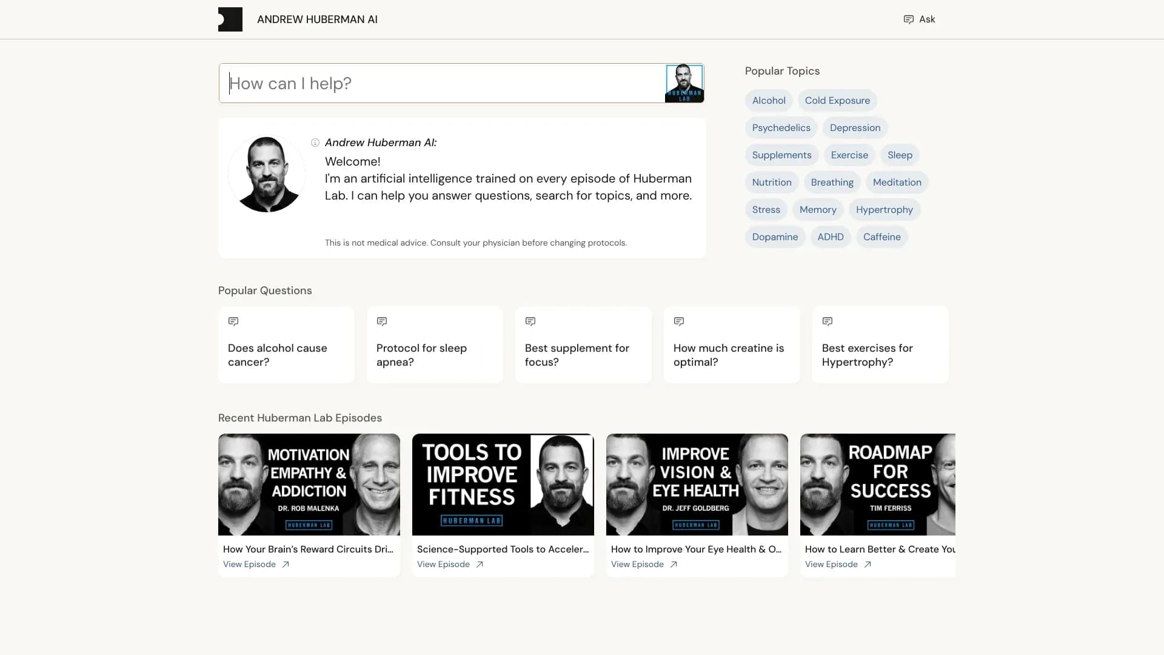Click the medical advice disclaimer text
Screen dimensions: 1164x655
[x=476, y=243]
